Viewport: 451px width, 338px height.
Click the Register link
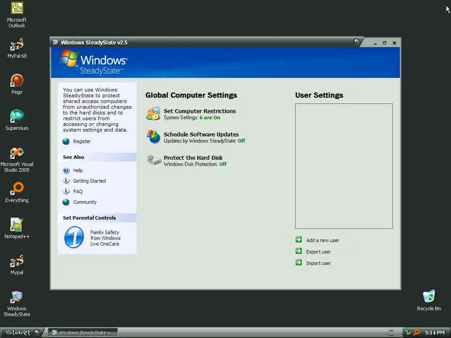[x=81, y=141]
